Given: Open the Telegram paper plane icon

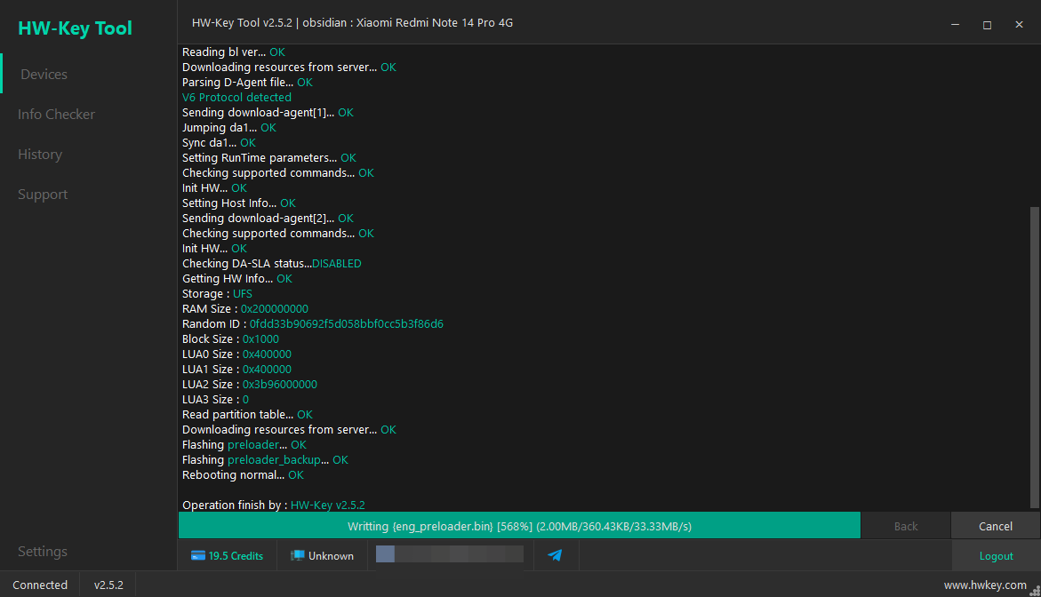Looking at the screenshot, I should (x=555, y=555).
